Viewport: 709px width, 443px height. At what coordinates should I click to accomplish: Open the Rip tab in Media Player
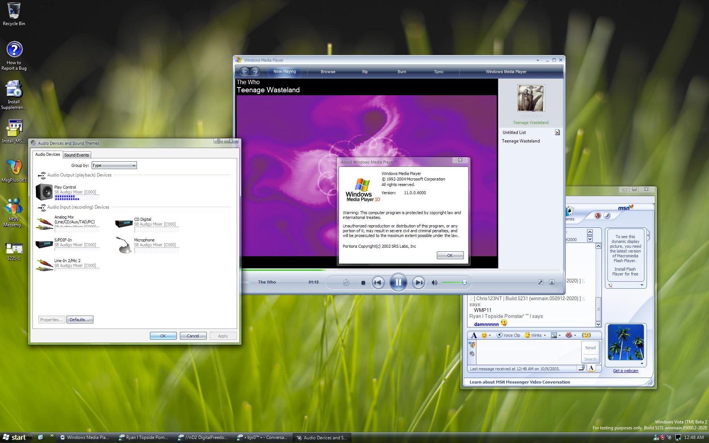click(x=365, y=72)
